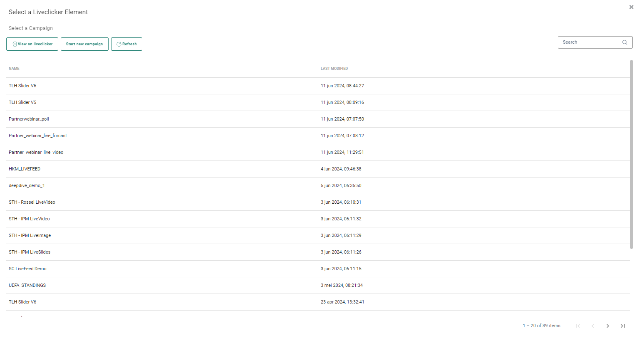Select the HKM_LIVEFEED campaign row

point(25,169)
